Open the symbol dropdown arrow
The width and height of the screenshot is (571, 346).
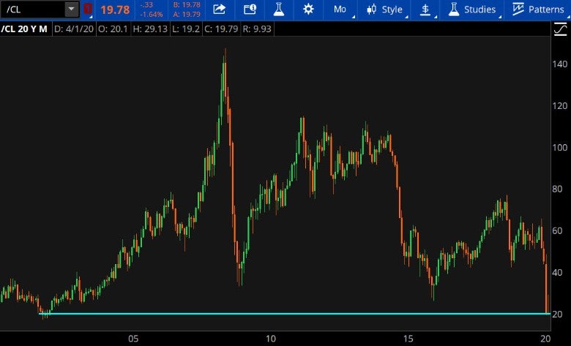tap(72, 9)
